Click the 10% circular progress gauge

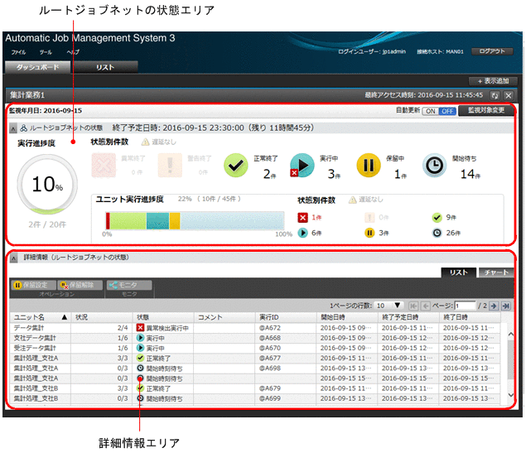point(47,184)
